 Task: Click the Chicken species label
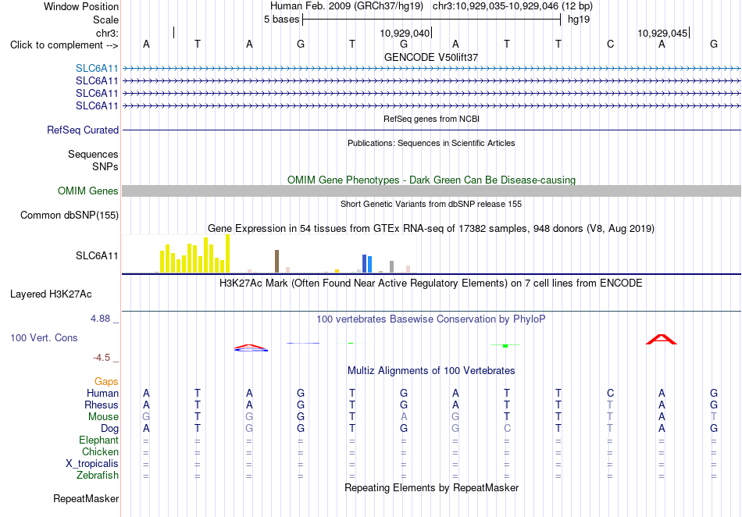point(100,451)
